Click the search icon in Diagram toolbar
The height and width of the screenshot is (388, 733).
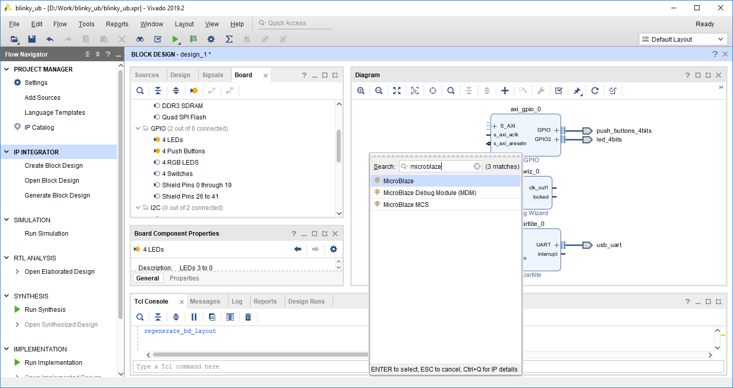[451, 91]
